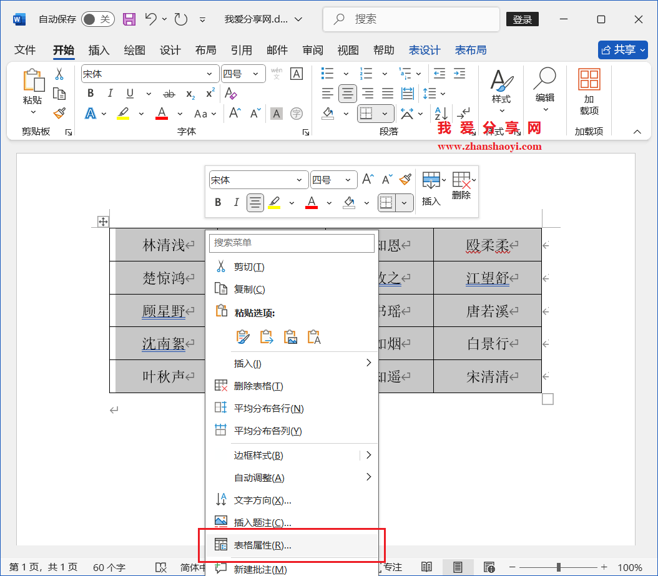Screen dimensions: 658x576
Task: Decrease paragraph indent
Action: coord(439,74)
